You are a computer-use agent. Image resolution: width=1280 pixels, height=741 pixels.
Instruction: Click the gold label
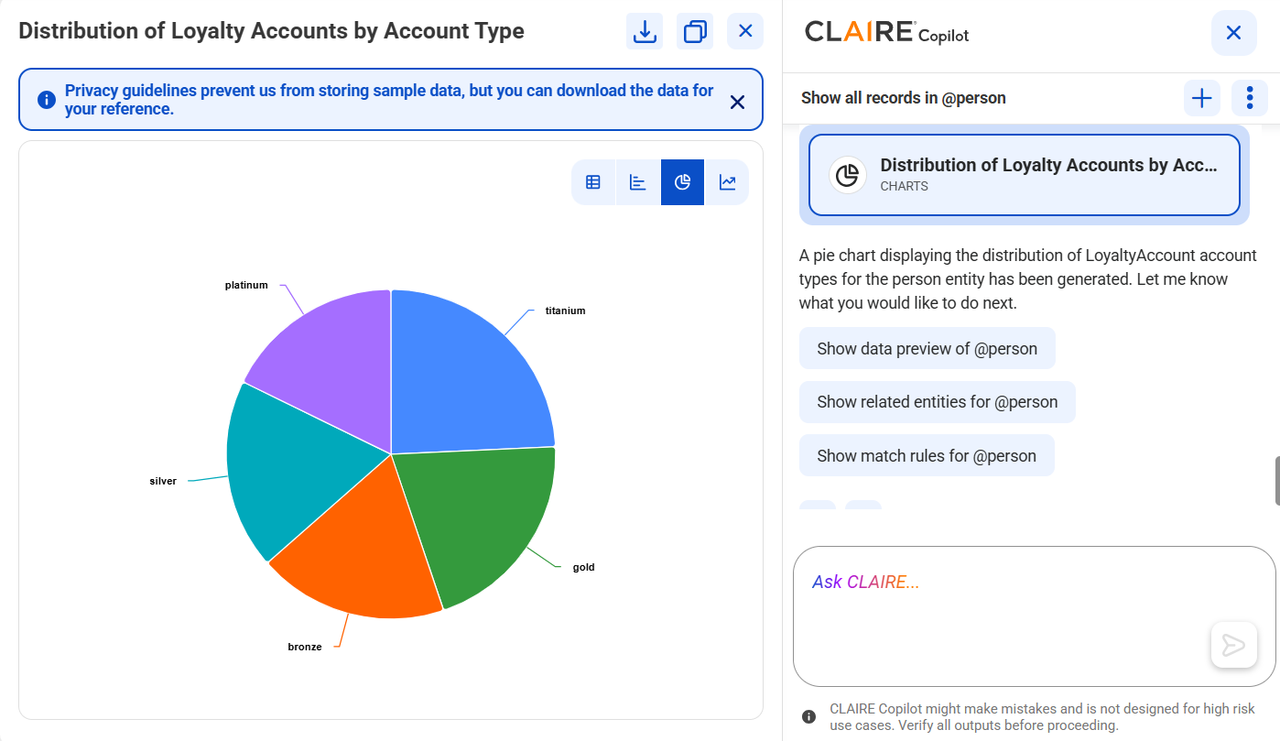point(583,567)
